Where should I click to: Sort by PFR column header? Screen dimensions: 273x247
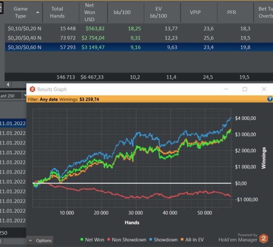click(232, 12)
